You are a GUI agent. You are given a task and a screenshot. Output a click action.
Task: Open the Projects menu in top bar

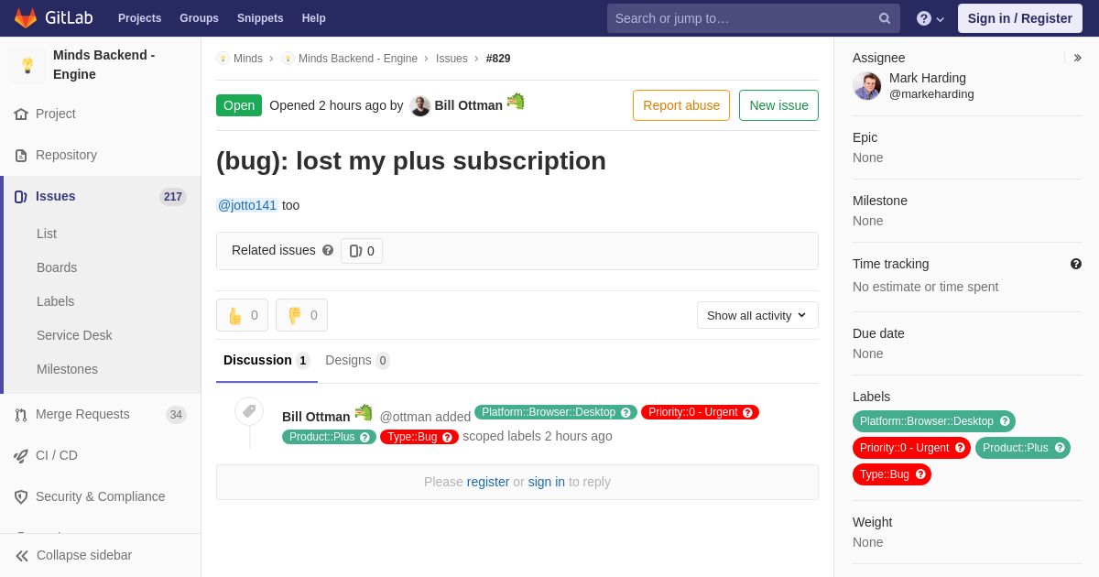(139, 18)
